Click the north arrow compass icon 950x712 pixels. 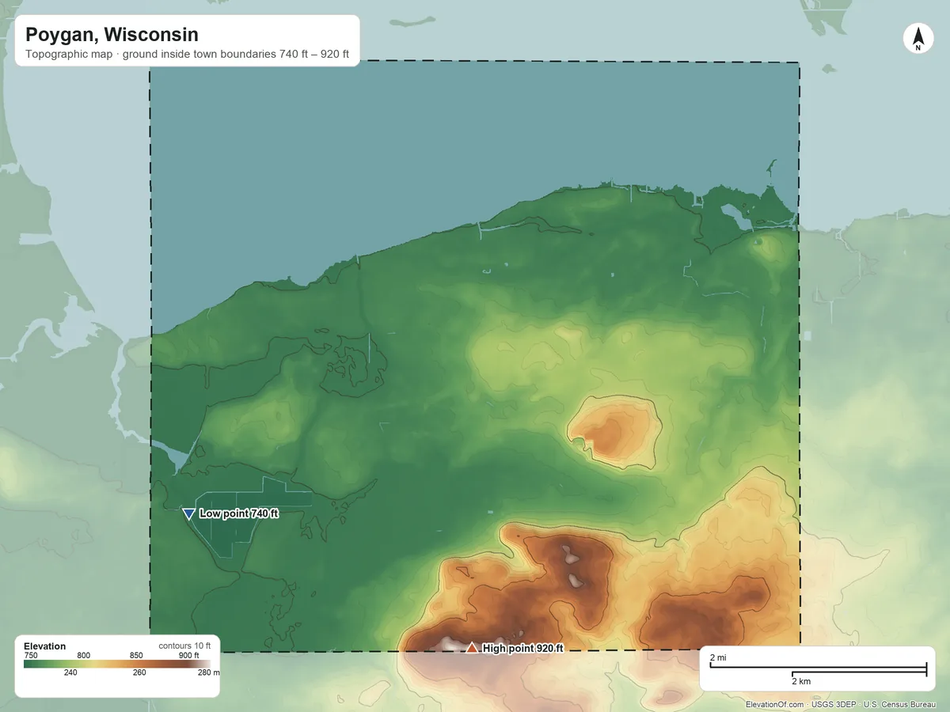point(918,39)
